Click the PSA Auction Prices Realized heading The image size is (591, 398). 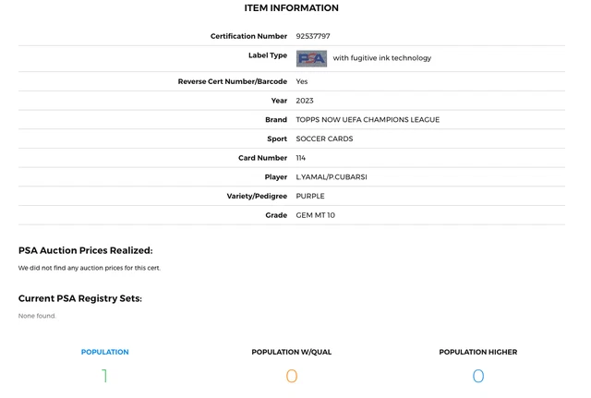click(86, 250)
